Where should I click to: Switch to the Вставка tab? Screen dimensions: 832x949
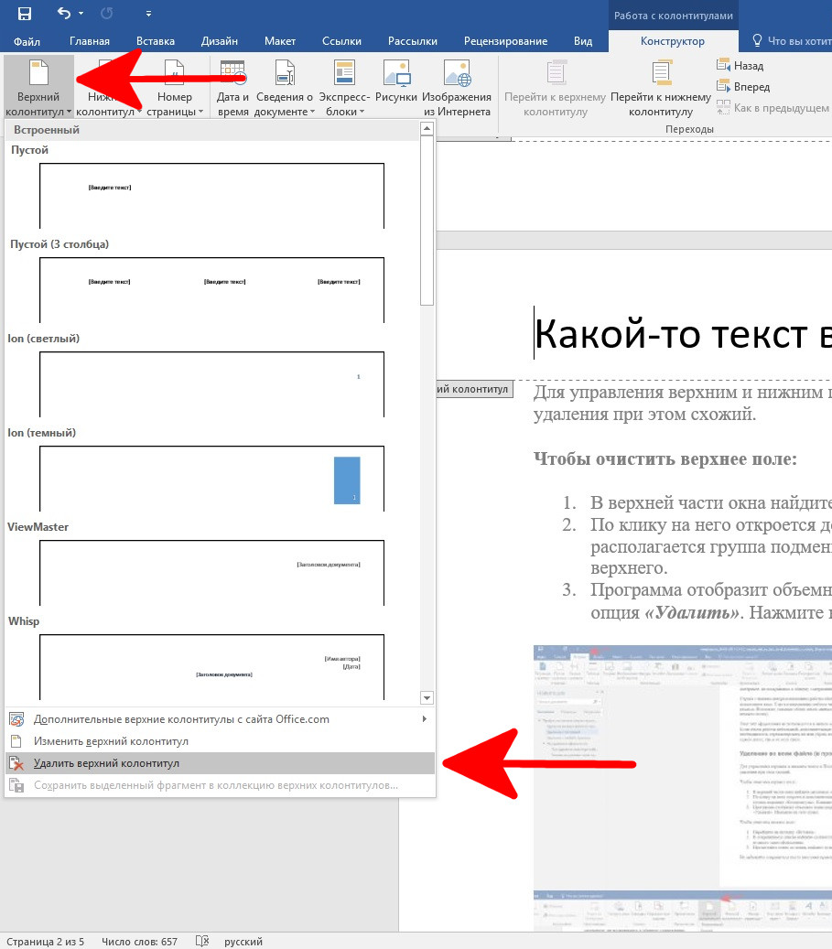(x=156, y=41)
